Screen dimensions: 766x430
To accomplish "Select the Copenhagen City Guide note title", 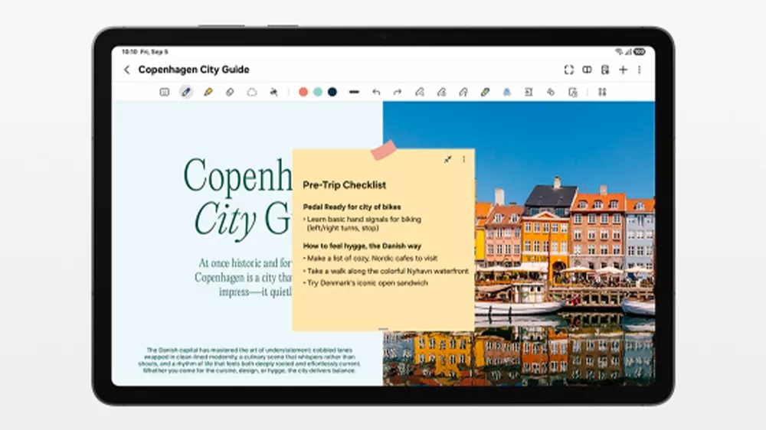I will pos(194,70).
